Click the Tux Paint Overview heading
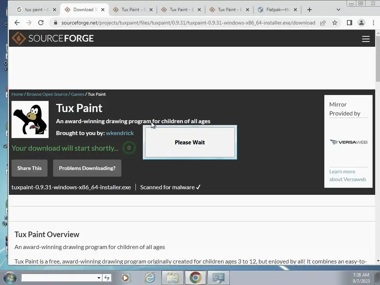Screen dimensions: 380x285 47,235
